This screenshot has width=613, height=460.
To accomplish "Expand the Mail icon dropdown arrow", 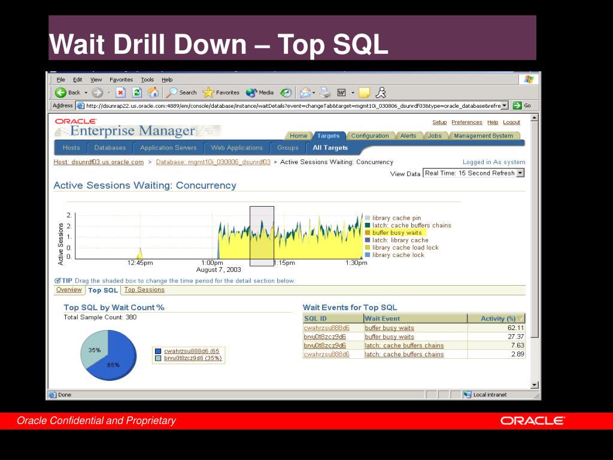I will (314, 93).
